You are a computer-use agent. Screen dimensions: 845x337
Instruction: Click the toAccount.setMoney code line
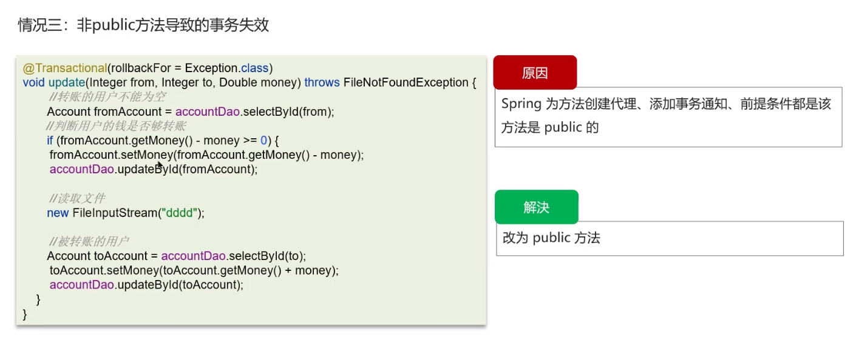click(194, 270)
